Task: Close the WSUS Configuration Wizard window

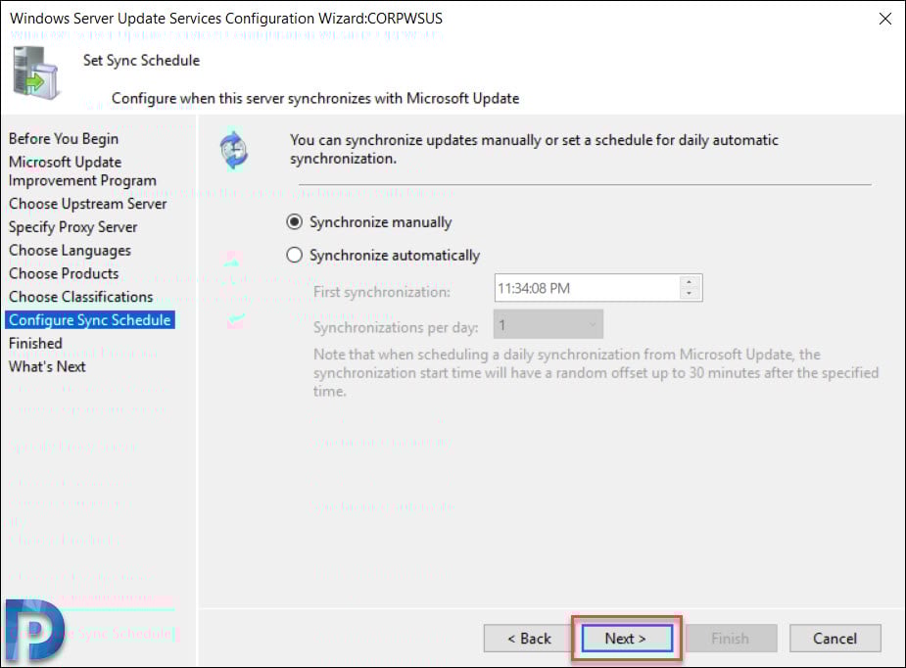Action: pos(884,19)
